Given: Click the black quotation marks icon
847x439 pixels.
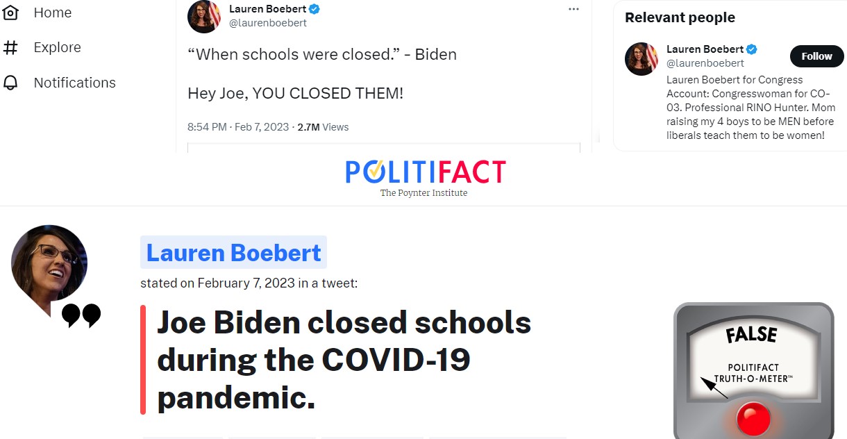Looking at the screenshot, I should 81,315.
